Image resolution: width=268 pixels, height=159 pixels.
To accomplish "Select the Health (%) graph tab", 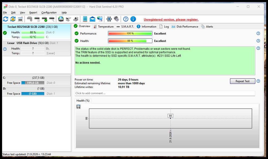I will [x=83, y=101].
